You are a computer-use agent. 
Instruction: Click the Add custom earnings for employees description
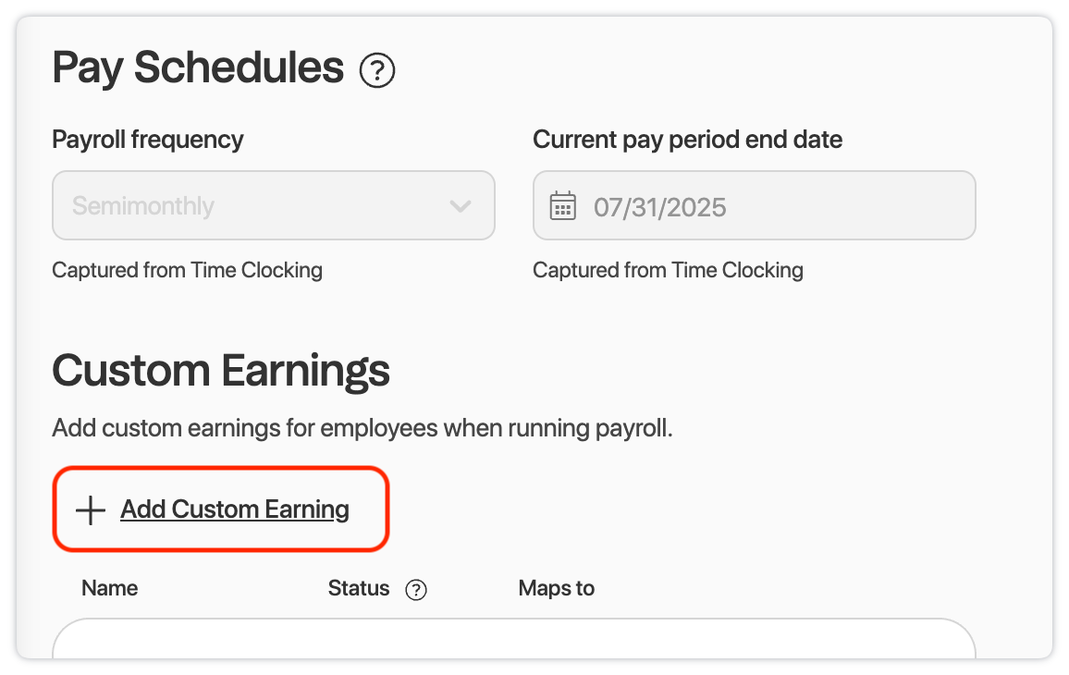(x=362, y=428)
